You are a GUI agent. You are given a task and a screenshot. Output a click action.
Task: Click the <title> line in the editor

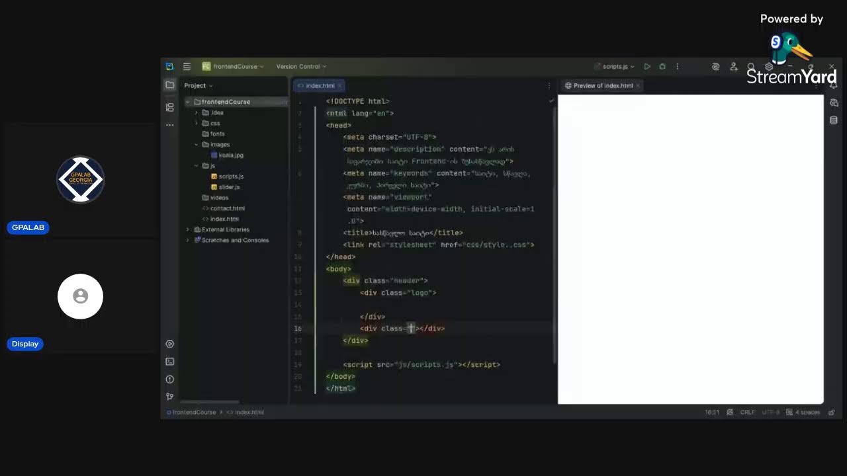pos(403,233)
